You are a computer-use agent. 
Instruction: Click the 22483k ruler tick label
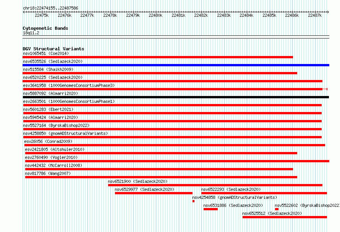pos(224,15)
